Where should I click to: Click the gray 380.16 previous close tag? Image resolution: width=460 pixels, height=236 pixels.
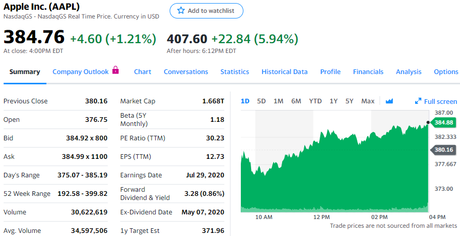pos(443,150)
